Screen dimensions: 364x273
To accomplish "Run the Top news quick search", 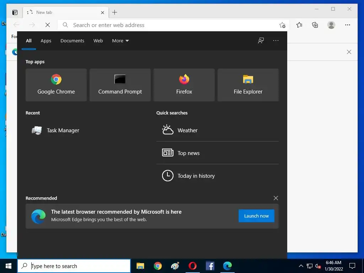I will 218,153.
